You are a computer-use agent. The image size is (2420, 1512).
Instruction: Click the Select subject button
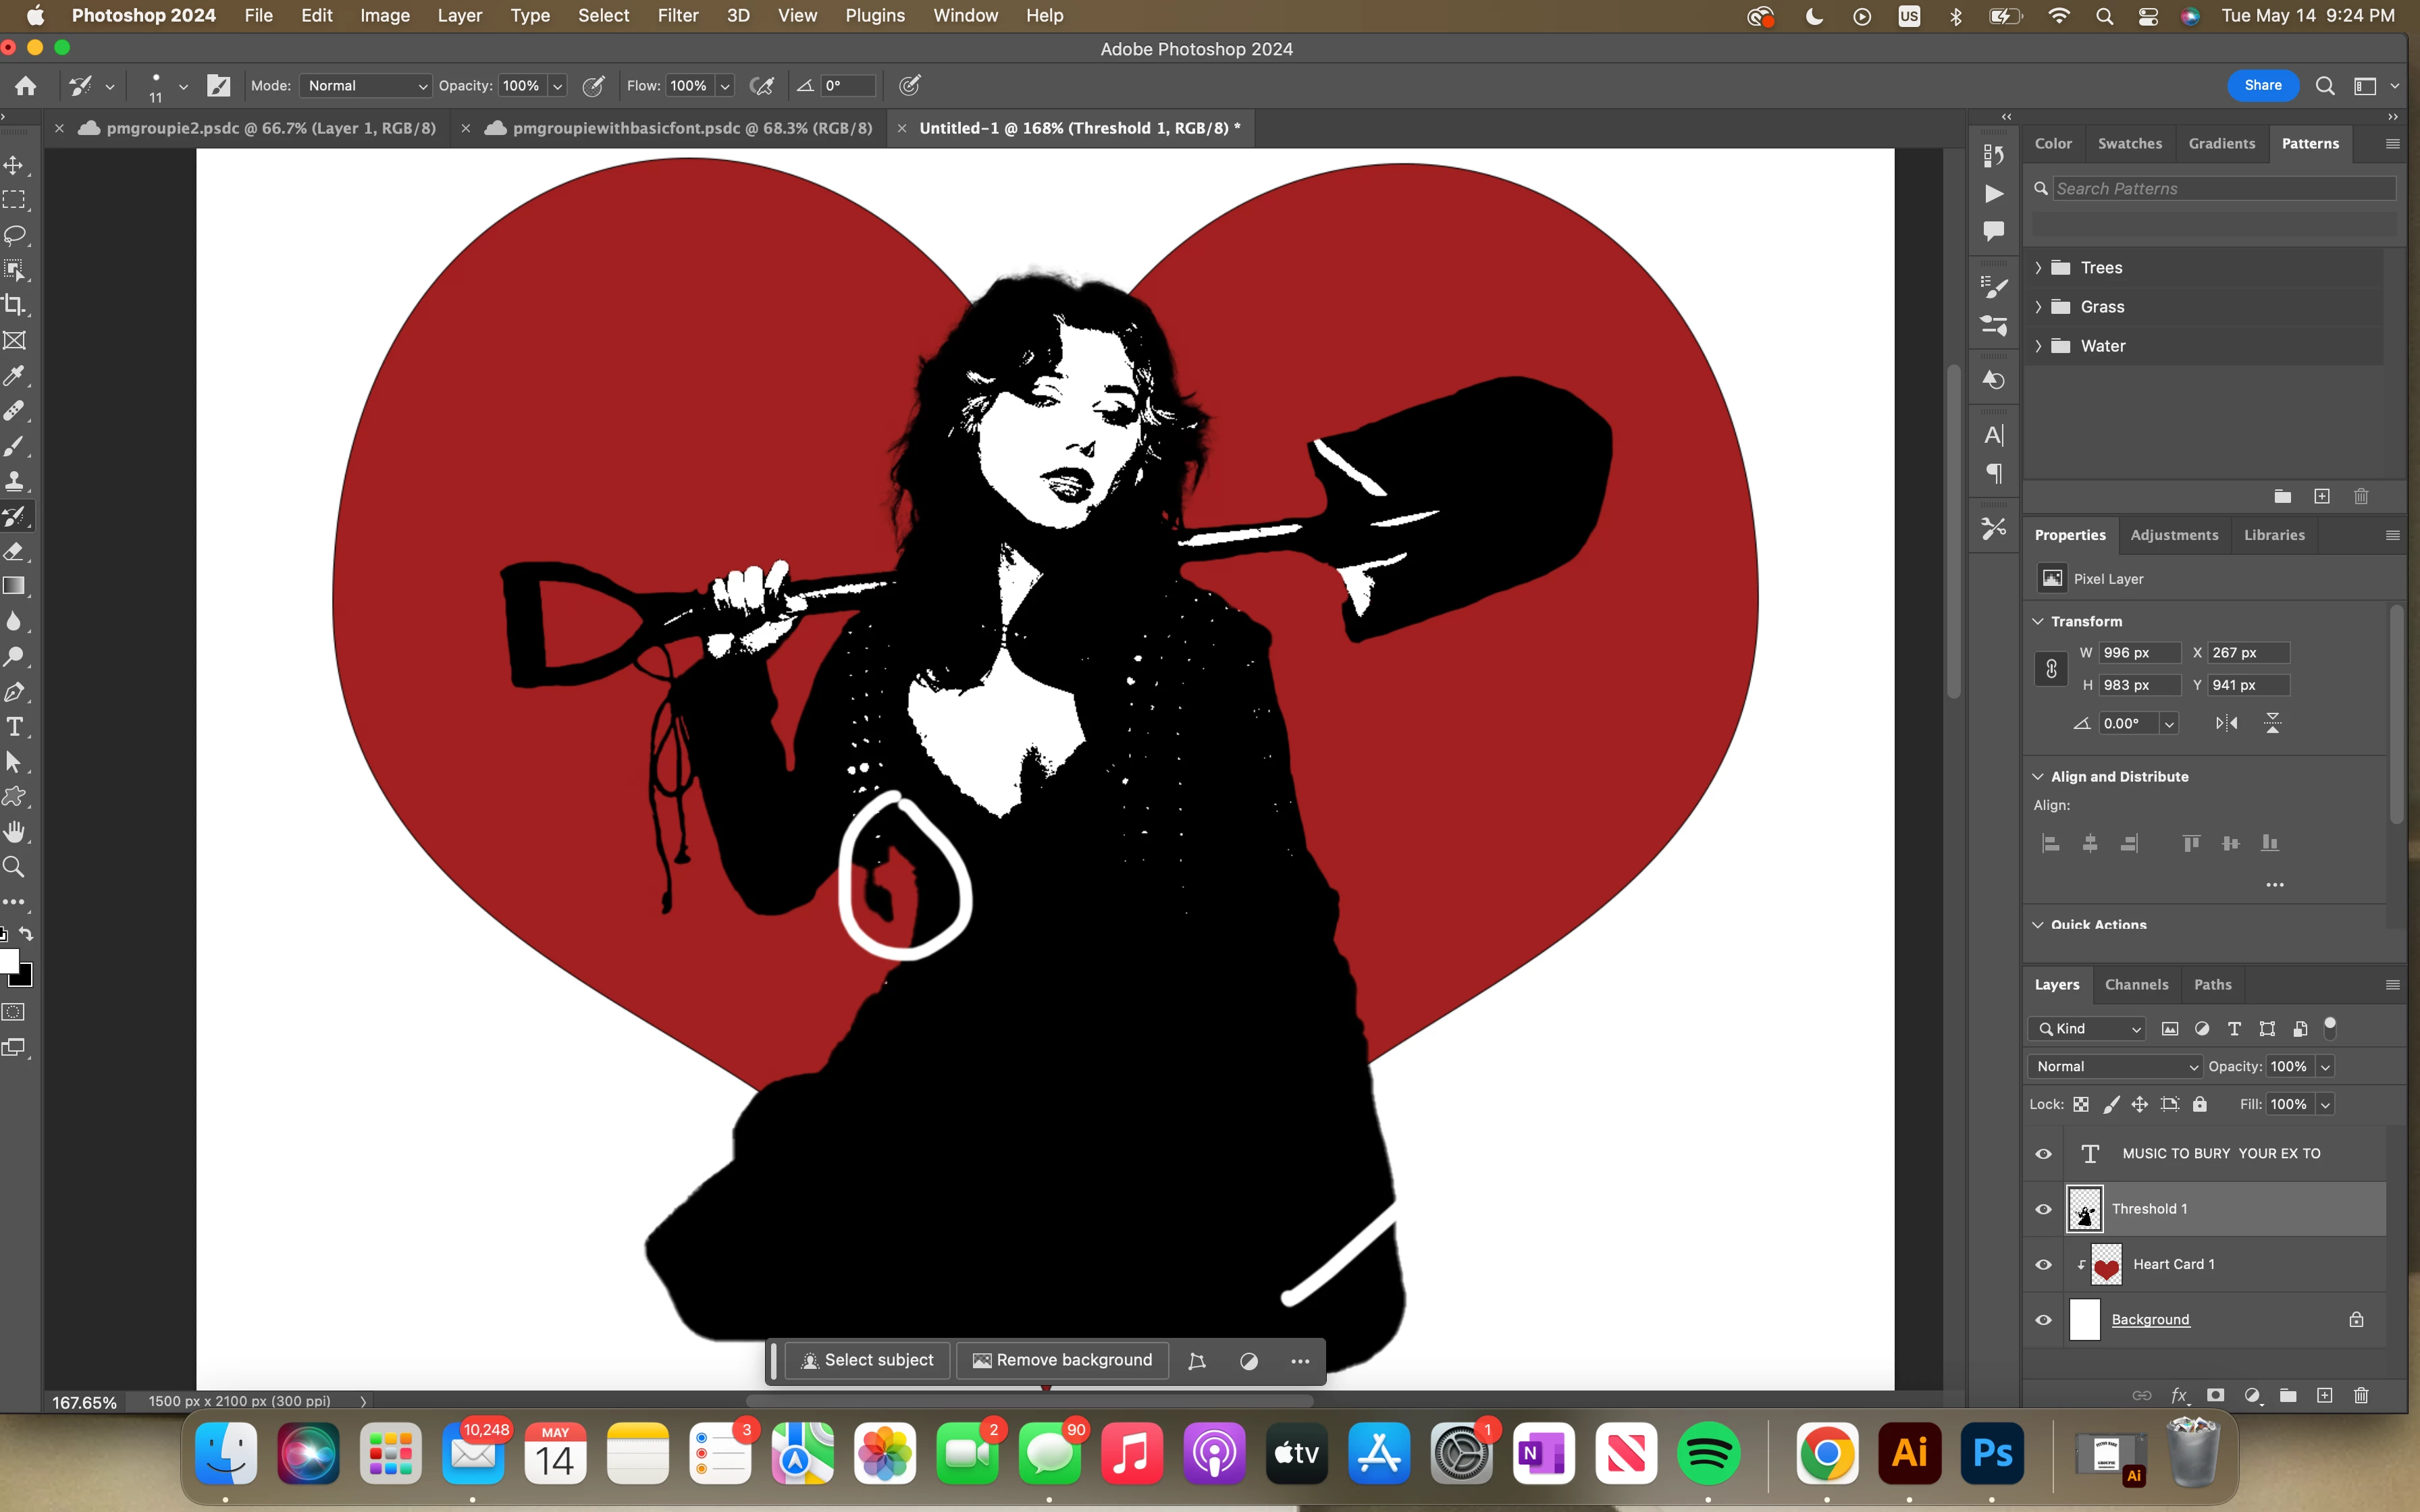(x=867, y=1360)
